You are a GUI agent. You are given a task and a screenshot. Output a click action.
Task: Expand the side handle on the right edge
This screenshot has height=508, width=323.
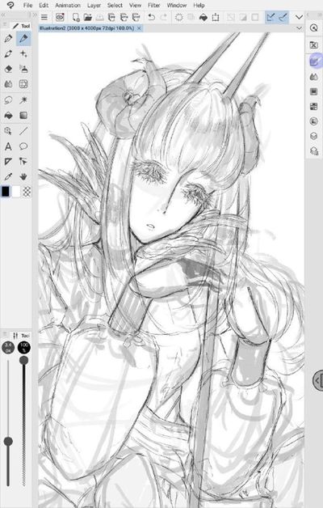point(318,381)
